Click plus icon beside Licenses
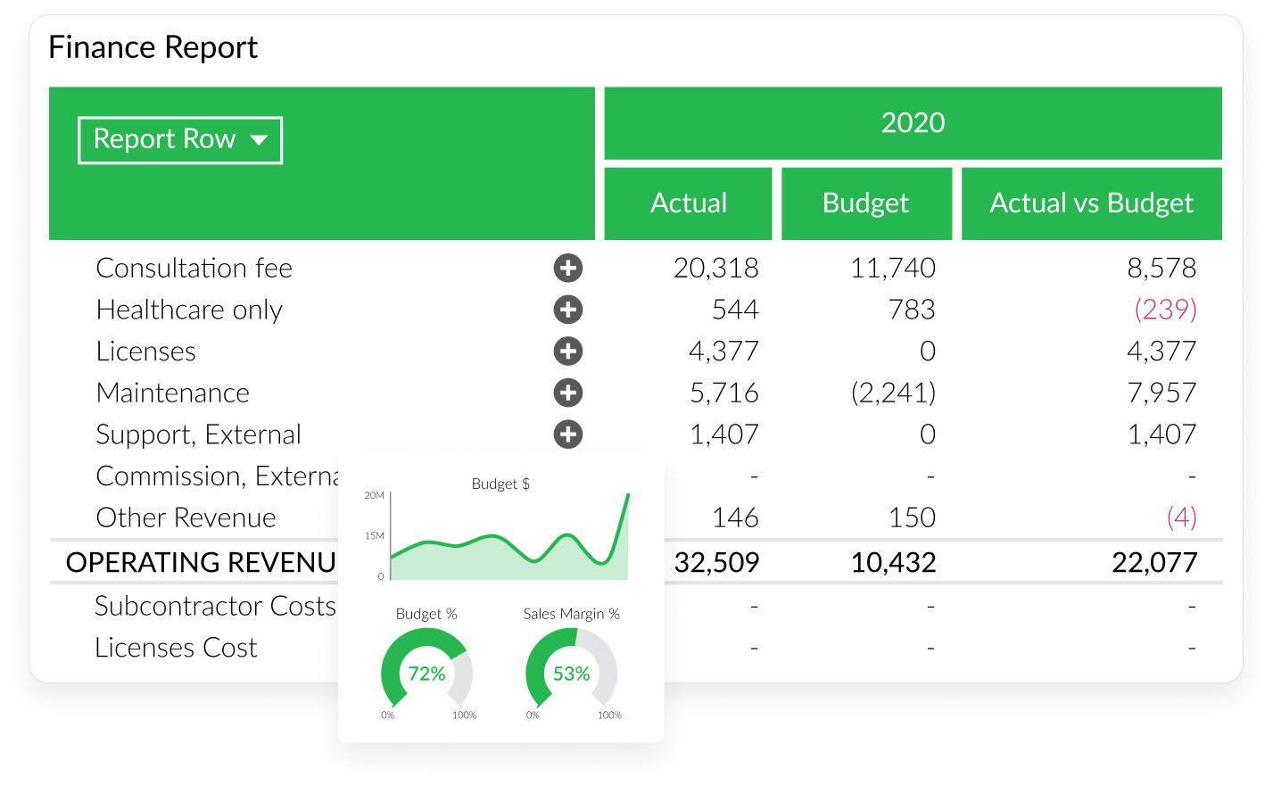The image size is (1273, 786). [568, 352]
